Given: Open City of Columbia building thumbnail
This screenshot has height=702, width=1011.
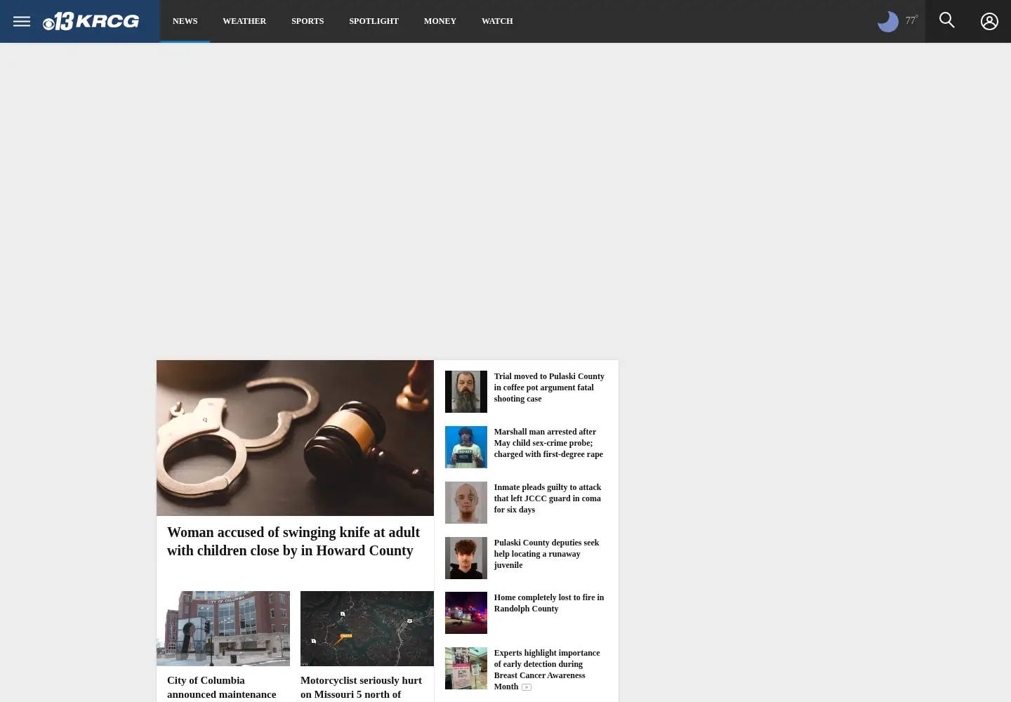Looking at the screenshot, I should 223,628.
